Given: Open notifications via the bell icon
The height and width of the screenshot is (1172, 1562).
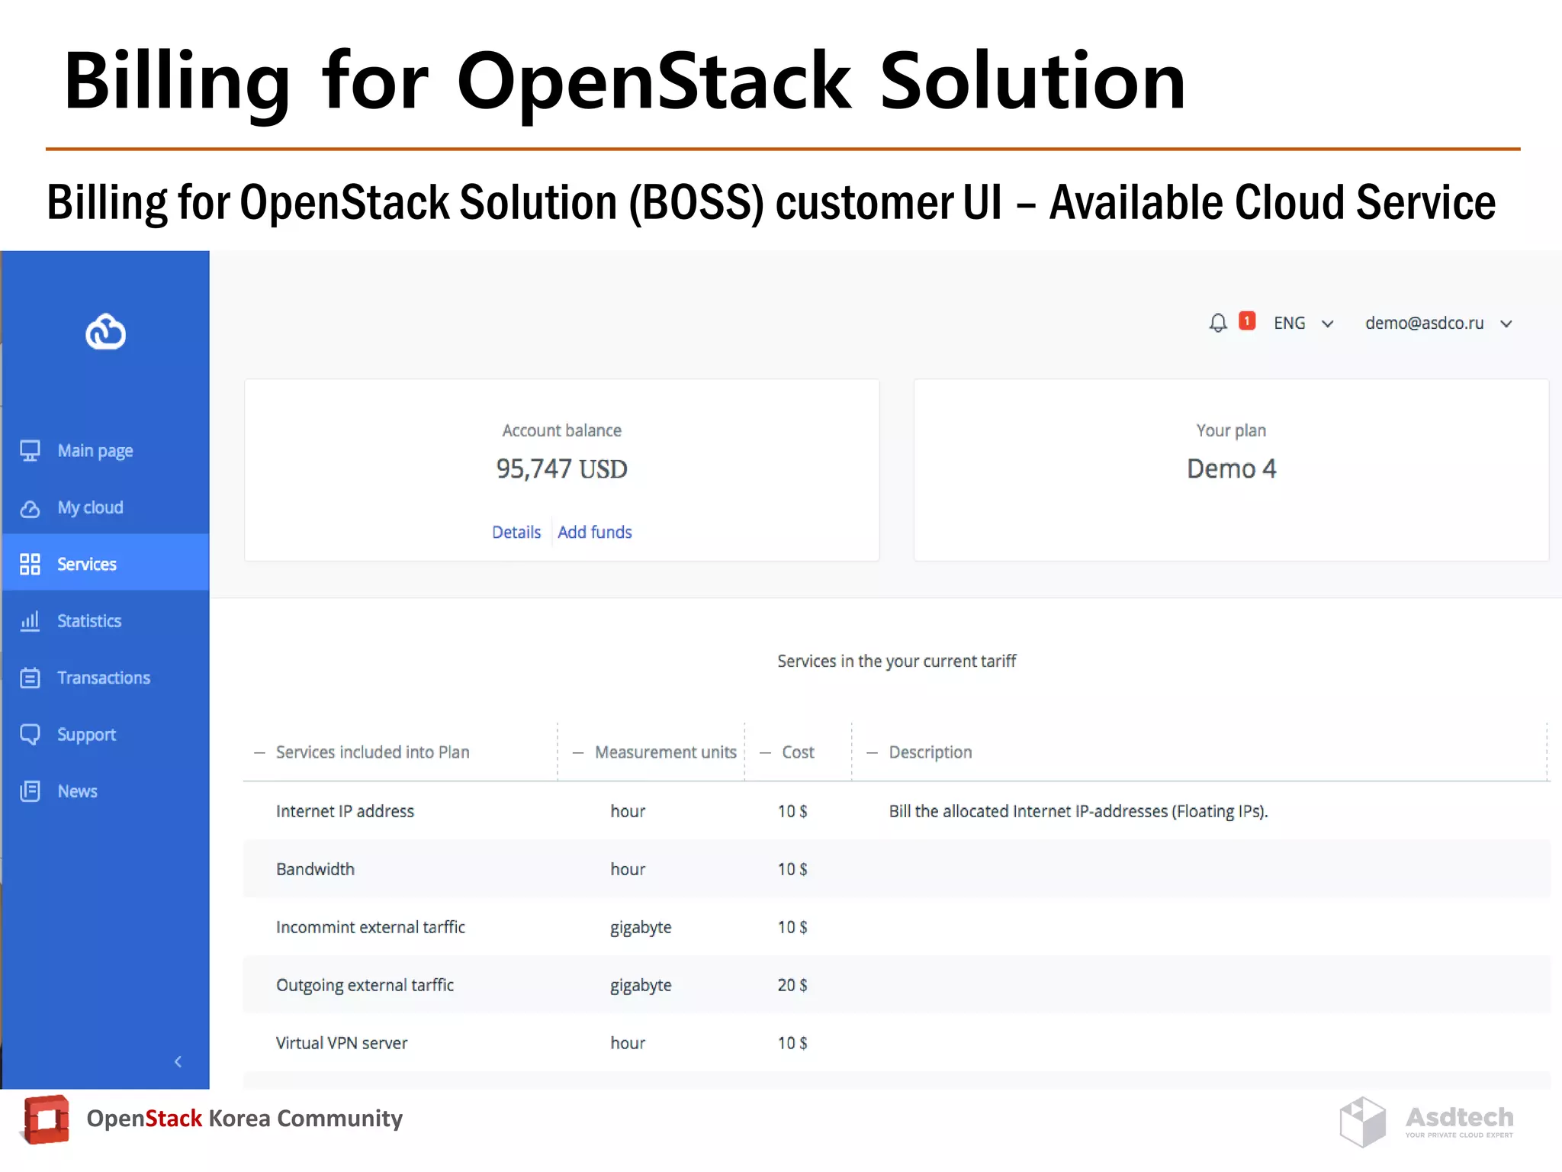Looking at the screenshot, I should (x=1218, y=324).
